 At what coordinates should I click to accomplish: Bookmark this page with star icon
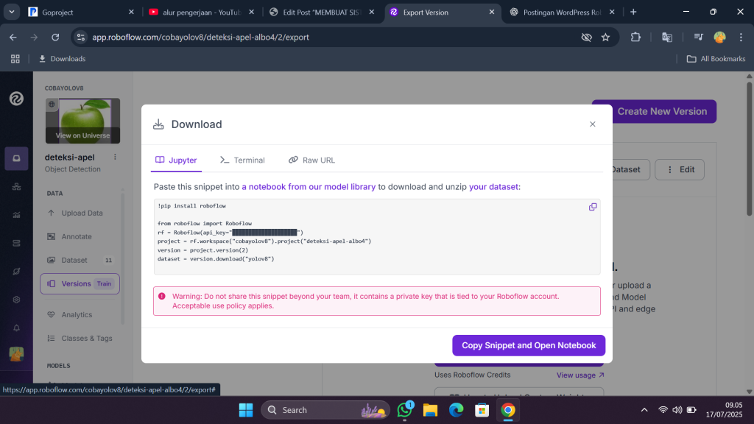(x=605, y=37)
